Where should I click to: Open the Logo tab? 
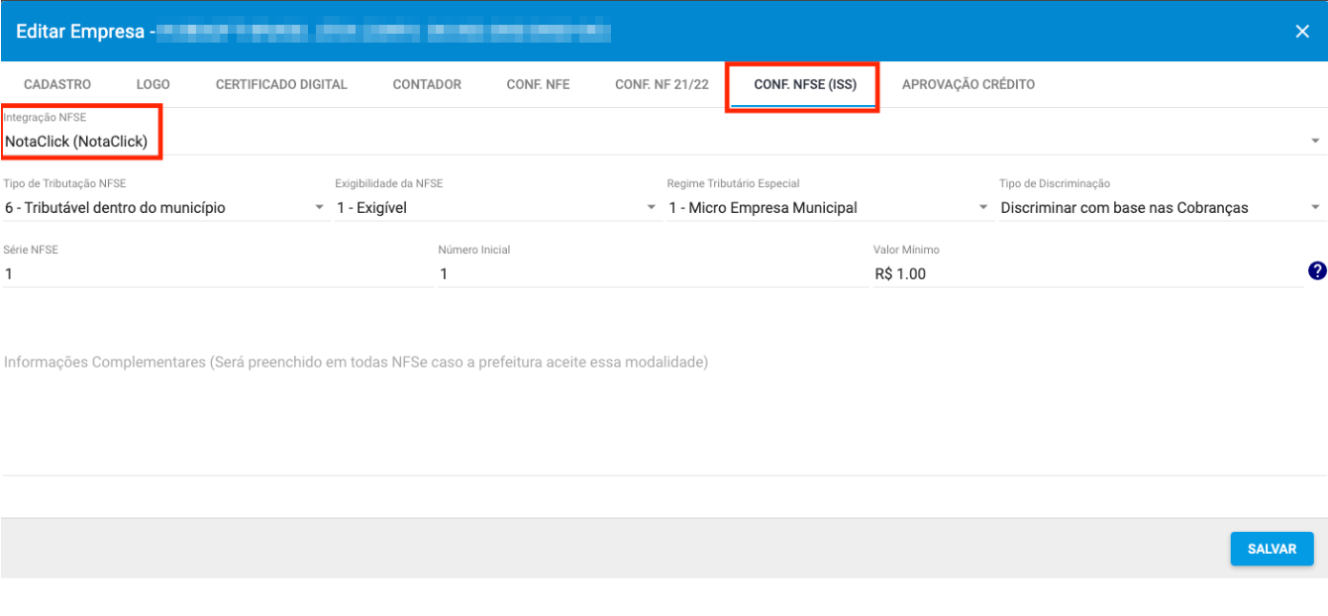pyautogui.click(x=153, y=85)
